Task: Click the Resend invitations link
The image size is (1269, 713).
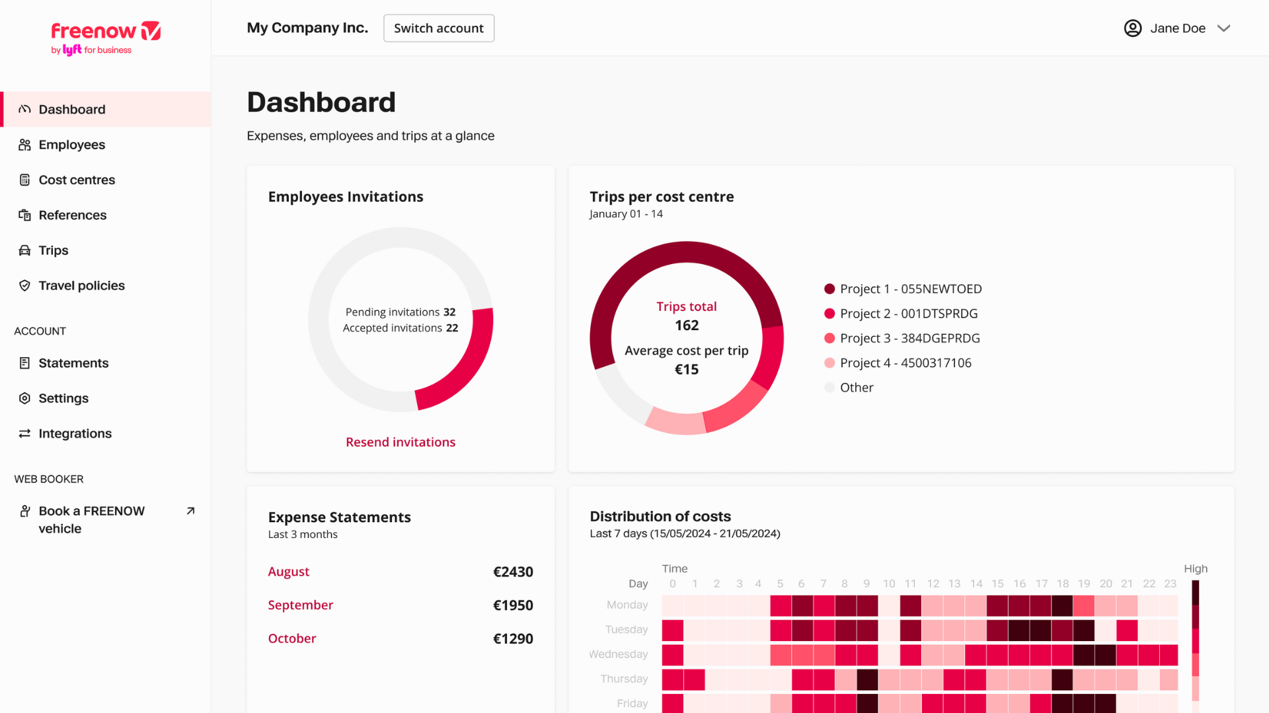Action: pos(401,442)
